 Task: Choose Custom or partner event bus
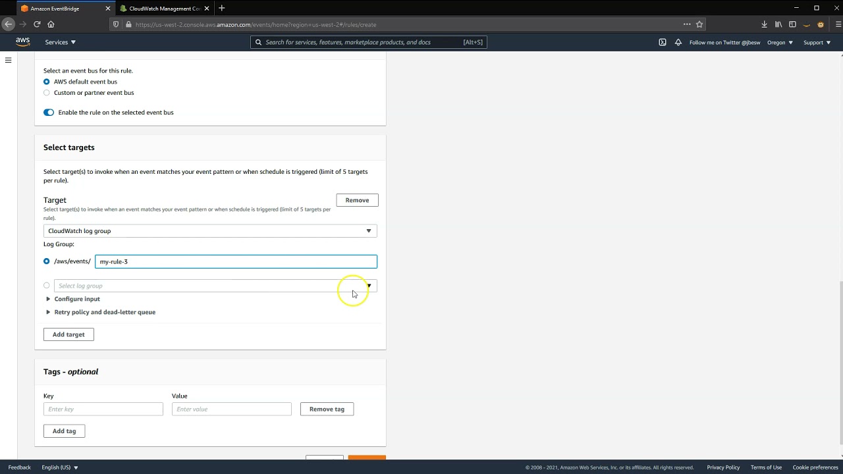(46, 93)
